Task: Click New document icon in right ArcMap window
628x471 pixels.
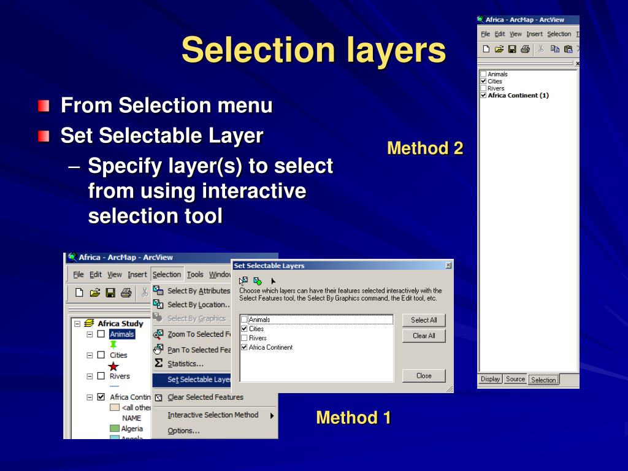Action: 486,49
